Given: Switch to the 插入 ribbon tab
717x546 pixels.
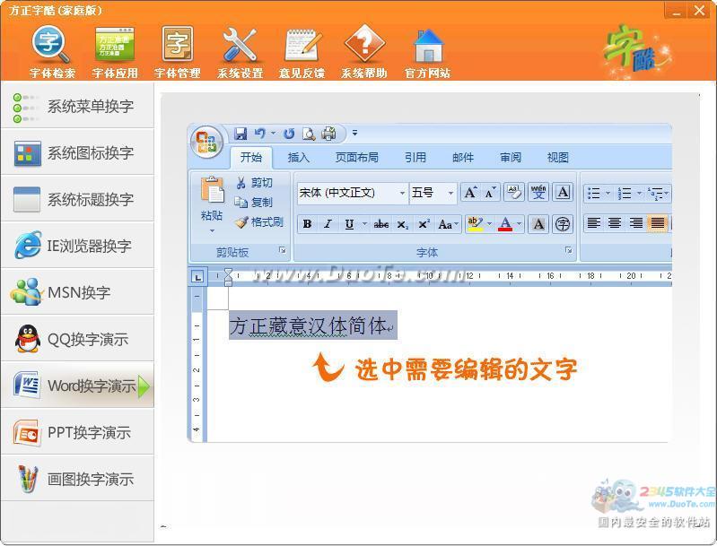Looking at the screenshot, I should 299,158.
